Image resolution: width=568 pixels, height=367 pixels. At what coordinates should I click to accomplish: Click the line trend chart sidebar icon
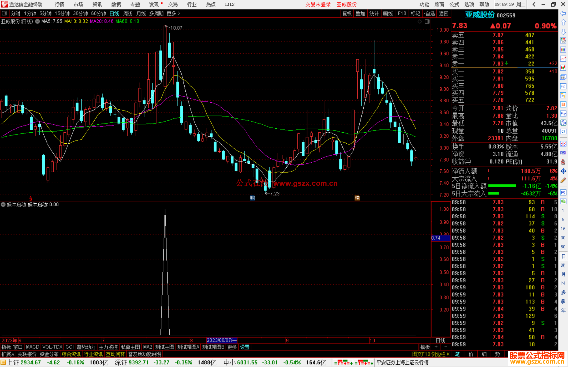pyautogui.click(x=563, y=59)
